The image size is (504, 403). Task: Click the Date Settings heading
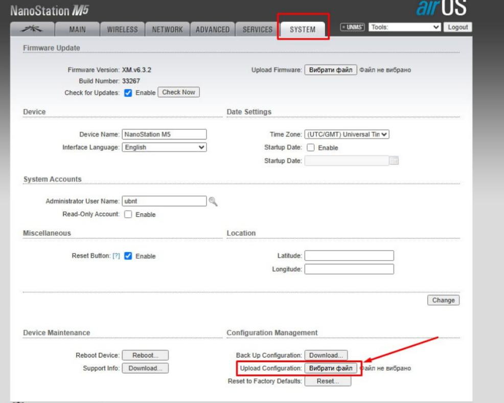249,112
